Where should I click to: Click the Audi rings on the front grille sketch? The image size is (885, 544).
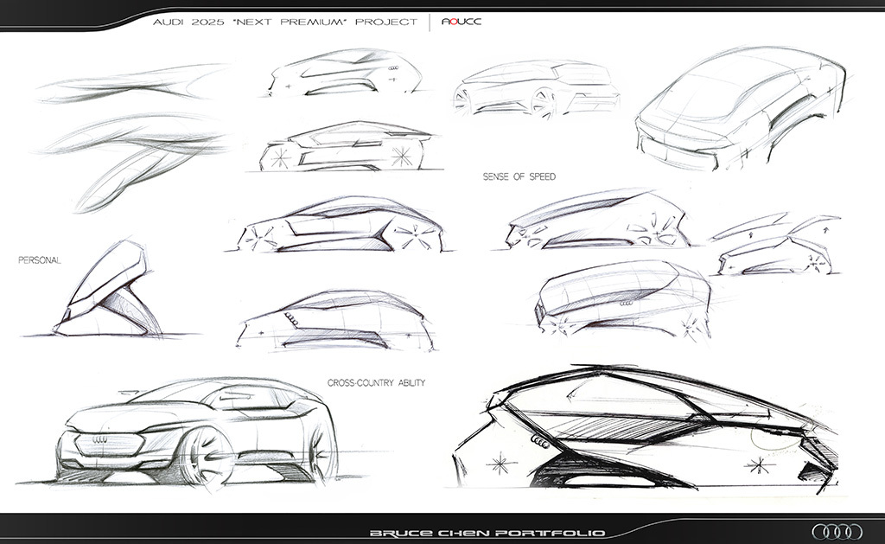(99, 438)
